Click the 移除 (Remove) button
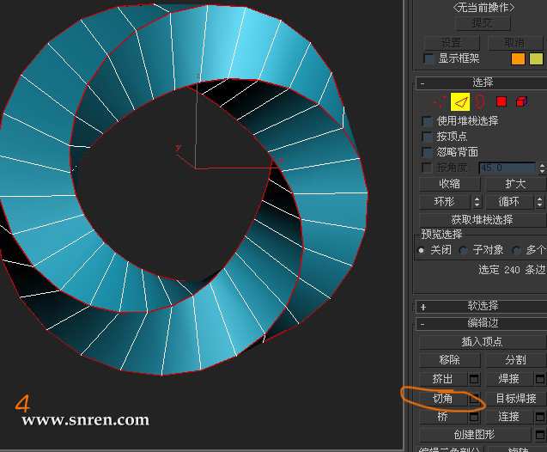Screen dimensions: 547x452 coord(449,360)
